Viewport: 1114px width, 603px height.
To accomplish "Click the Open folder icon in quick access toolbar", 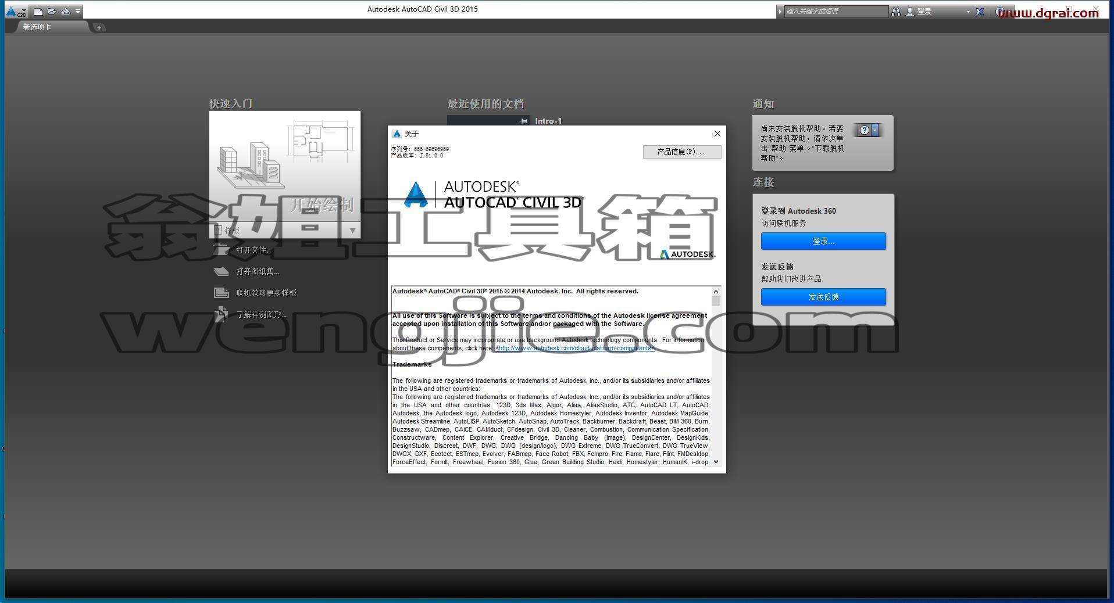I will (x=52, y=11).
